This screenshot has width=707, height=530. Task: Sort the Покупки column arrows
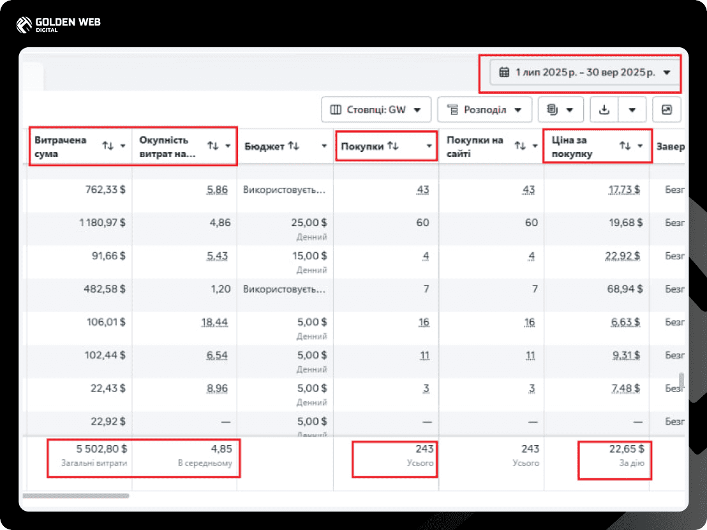(x=392, y=146)
